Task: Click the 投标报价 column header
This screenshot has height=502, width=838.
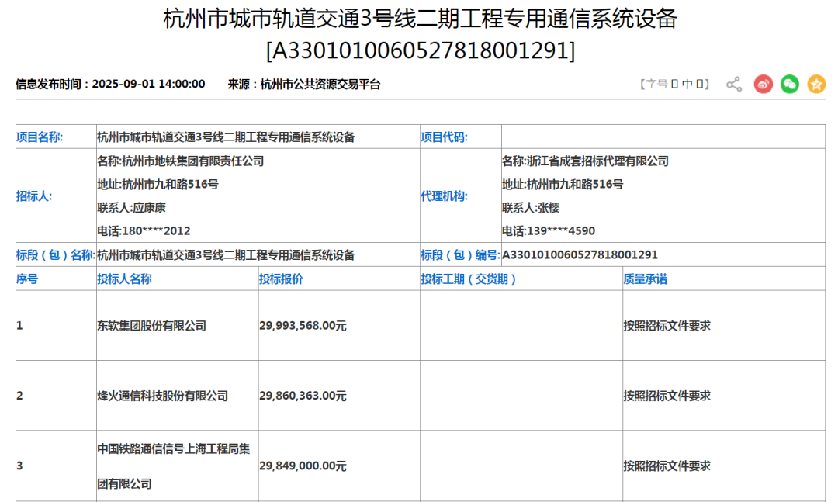Action: click(281, 279)
